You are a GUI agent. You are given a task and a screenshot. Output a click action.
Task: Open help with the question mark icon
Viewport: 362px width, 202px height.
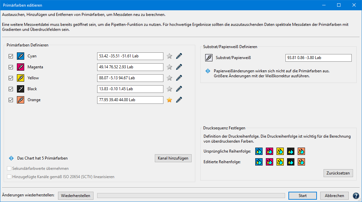tap(356, 196)
